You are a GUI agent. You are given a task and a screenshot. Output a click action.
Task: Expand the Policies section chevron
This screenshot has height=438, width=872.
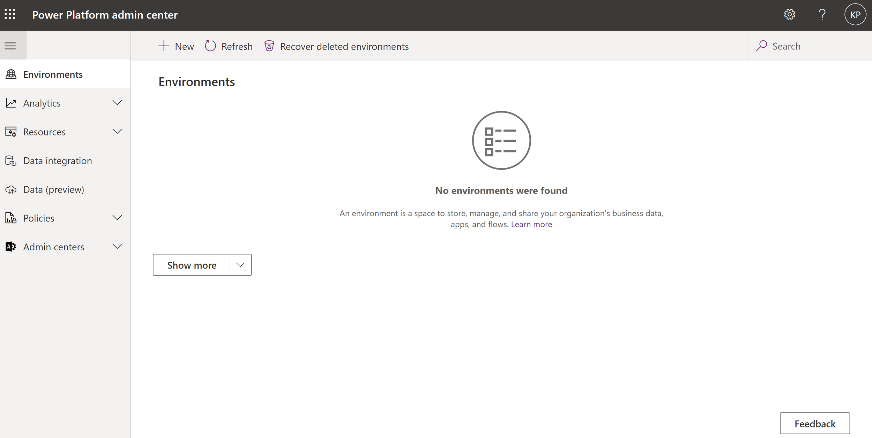point(117,218)
